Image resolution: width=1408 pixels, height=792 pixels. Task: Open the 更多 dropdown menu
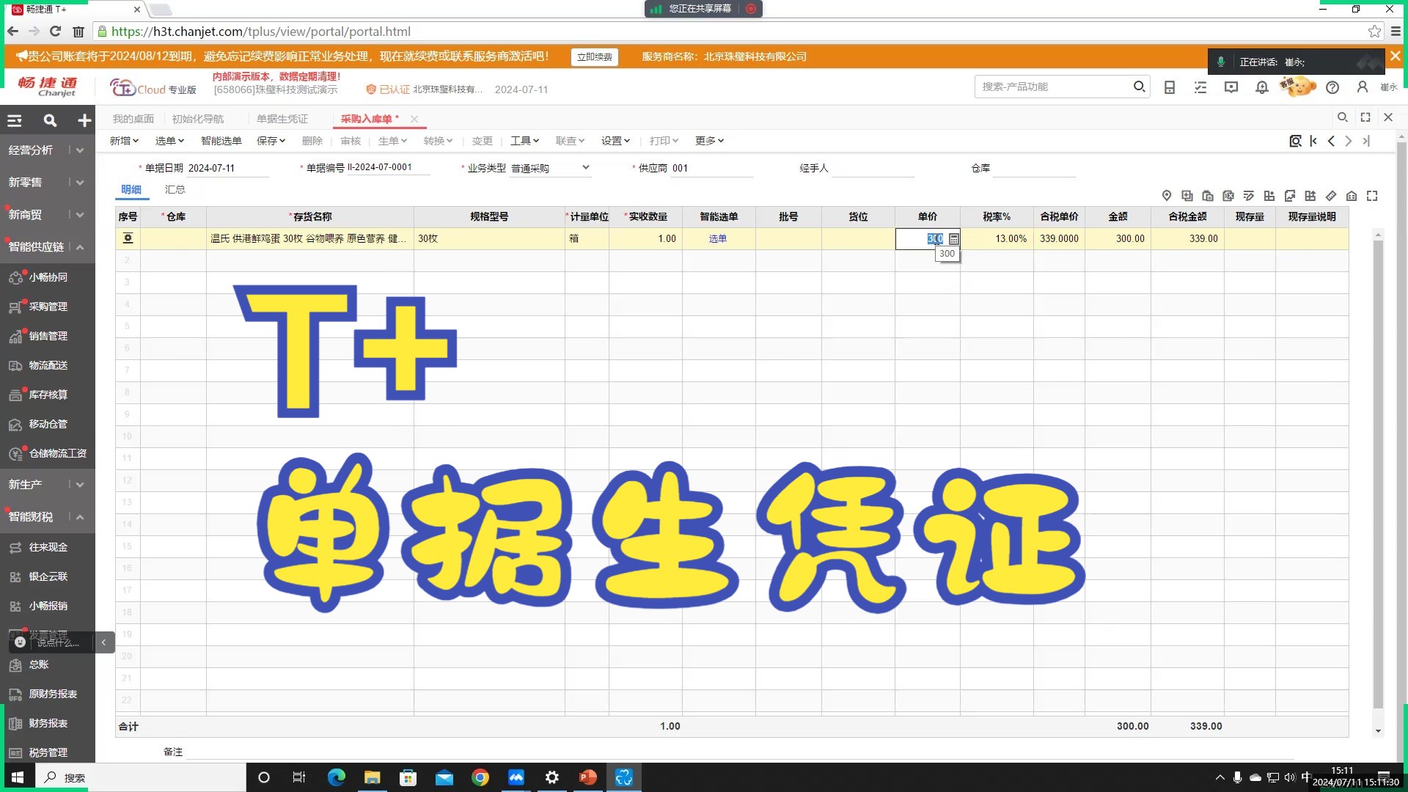pos(709,141)
